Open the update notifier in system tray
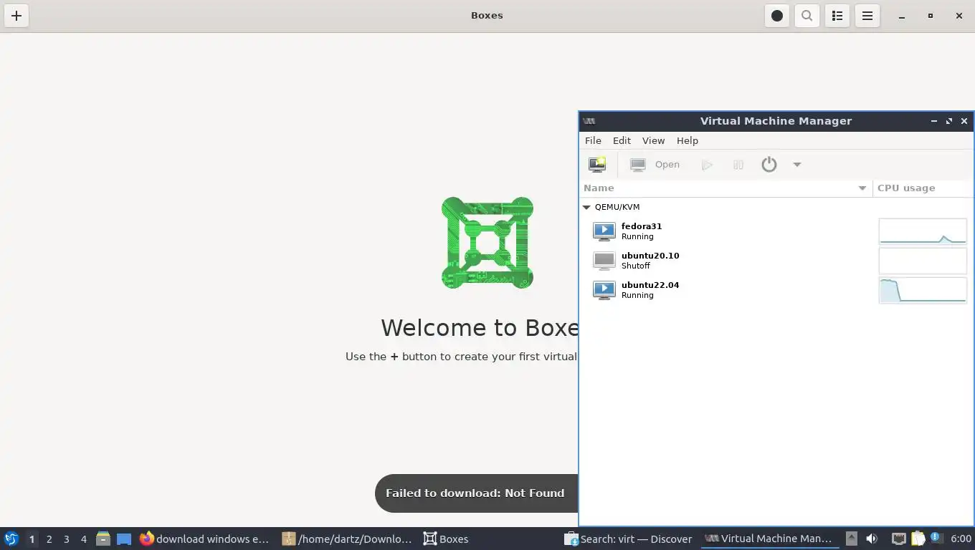975x550 pixels. tap(936, 538)
